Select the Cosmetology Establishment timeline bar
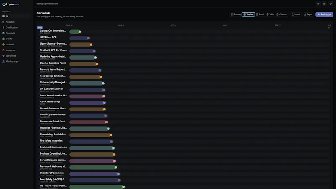 coord(91,135)
